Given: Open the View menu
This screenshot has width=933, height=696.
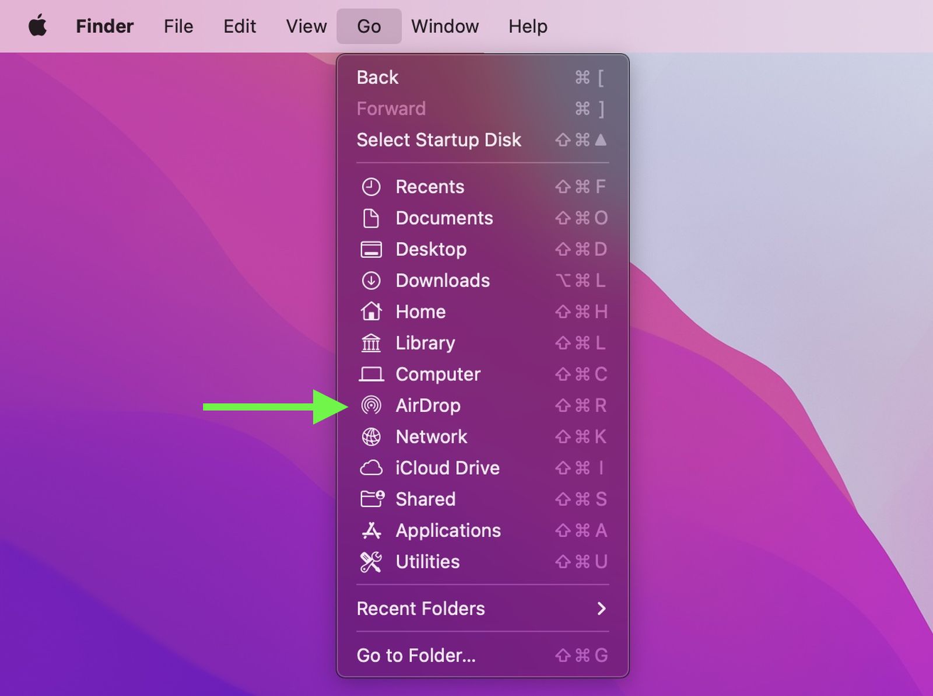Looking at the screenshot, I should point(306,26).
